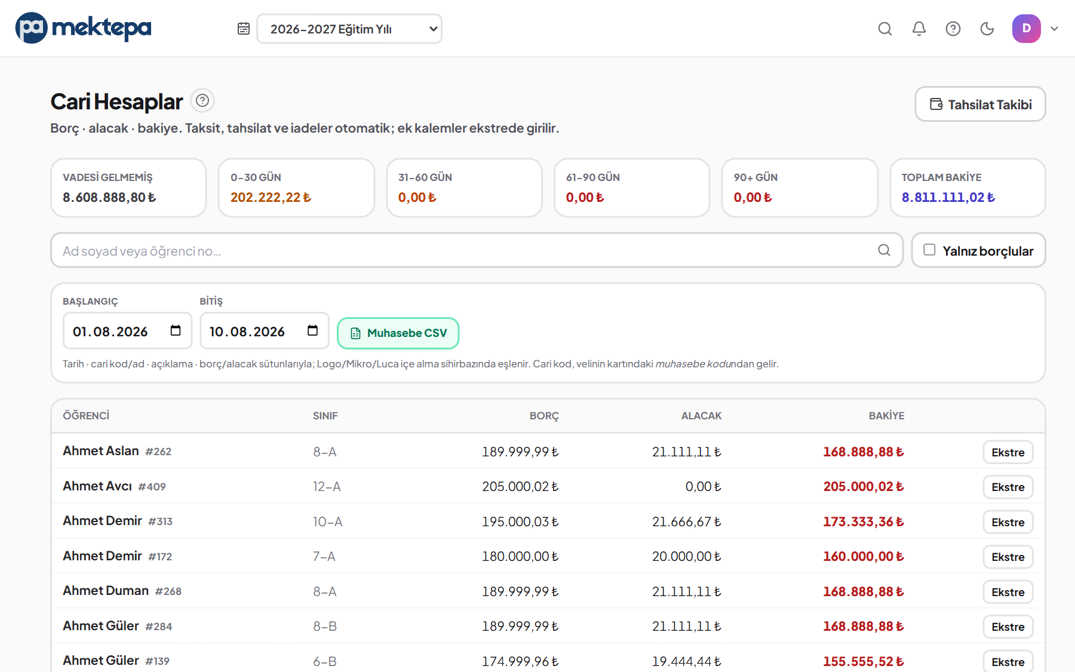Open Ekstre for Ahmet Aslan #262
This screenshot has height=672, width=1075.
[1008, 452]
